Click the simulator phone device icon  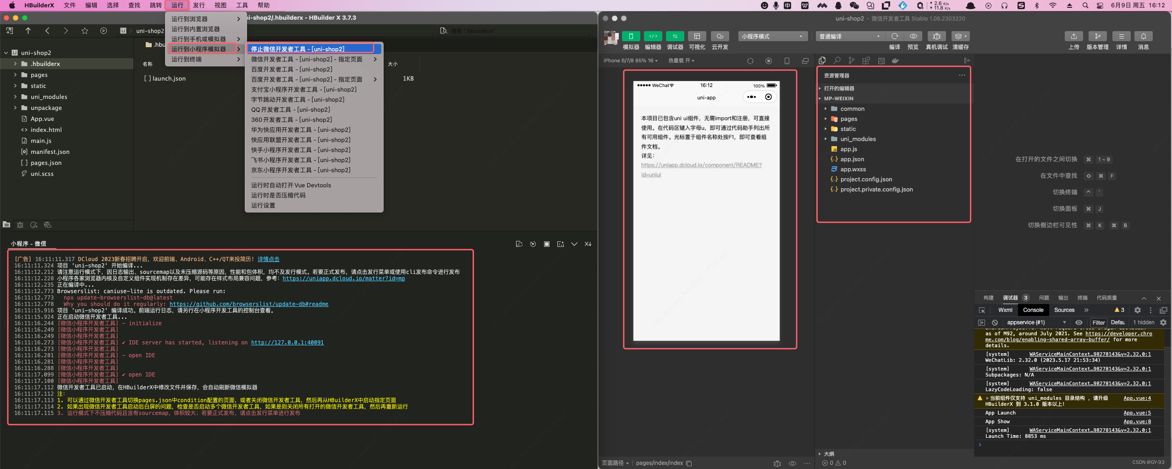[787, 61]
